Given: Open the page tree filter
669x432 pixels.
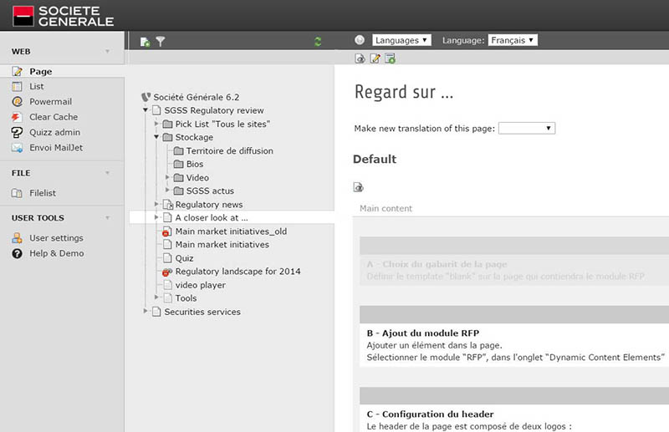Looking at the screenshot, I should (x=161, y=42).
